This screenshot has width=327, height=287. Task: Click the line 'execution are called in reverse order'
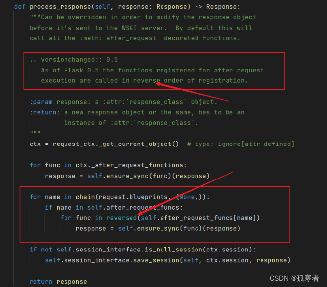point(144,81)
